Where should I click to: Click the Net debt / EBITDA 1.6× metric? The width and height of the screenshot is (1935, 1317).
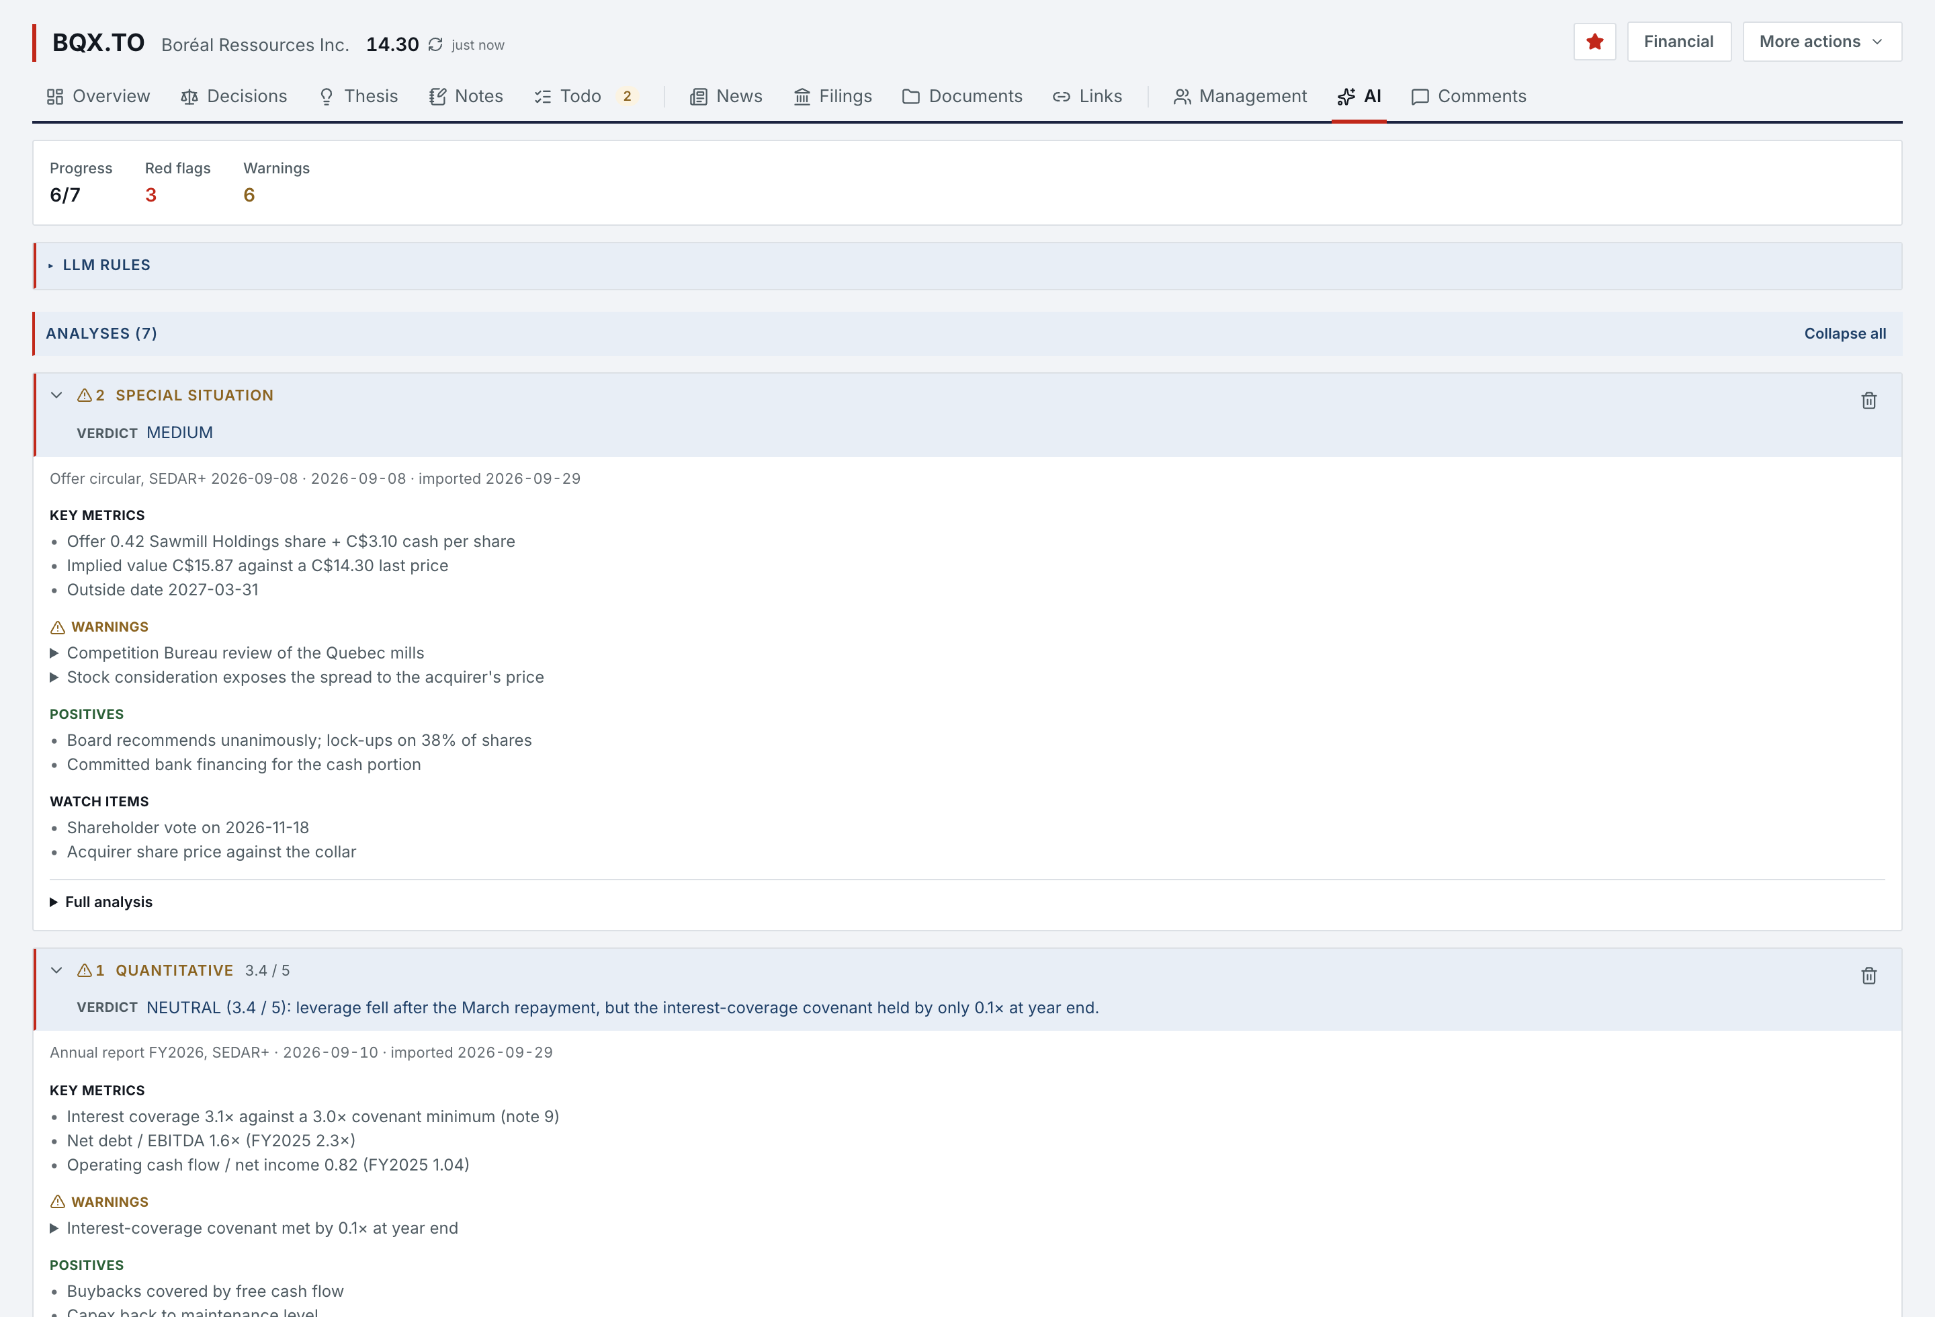(211, 1140)
